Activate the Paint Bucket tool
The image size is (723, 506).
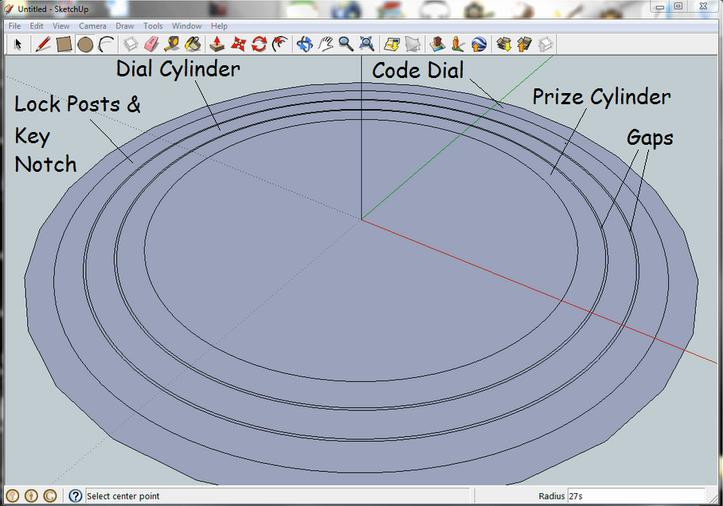[x=193, y=45]
